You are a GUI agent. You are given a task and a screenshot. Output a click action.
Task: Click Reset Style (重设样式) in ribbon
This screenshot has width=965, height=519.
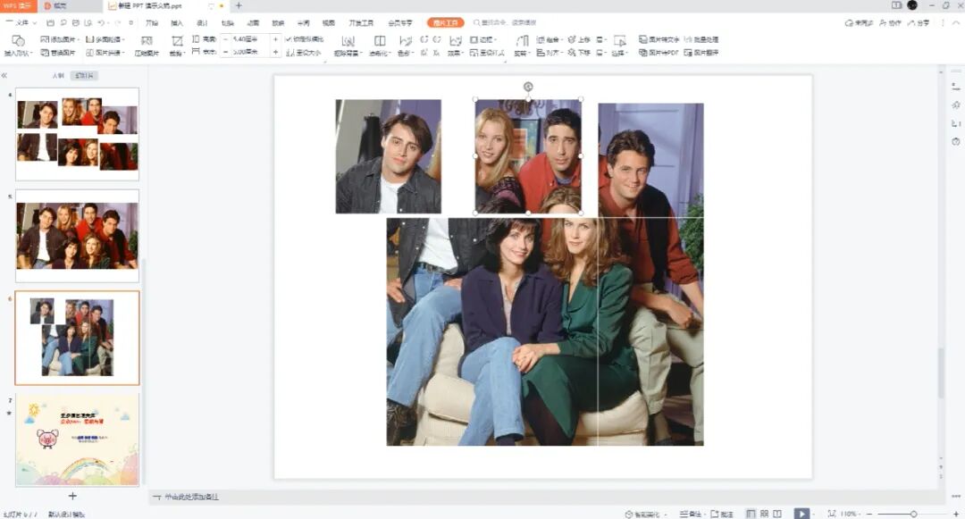(x=488, y=53)
